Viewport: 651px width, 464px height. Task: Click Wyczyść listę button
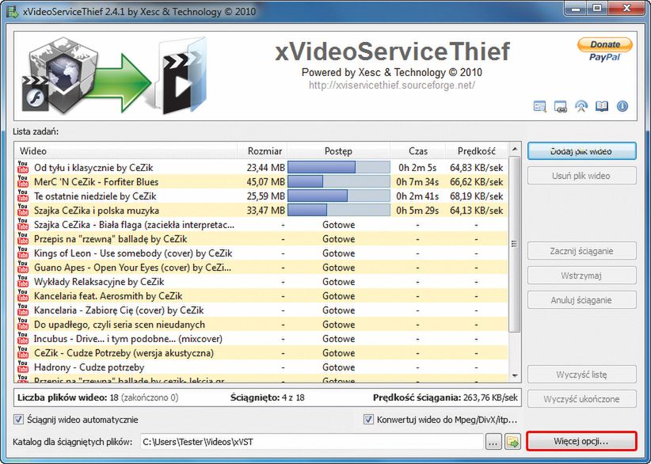click(x=581, y=374)
